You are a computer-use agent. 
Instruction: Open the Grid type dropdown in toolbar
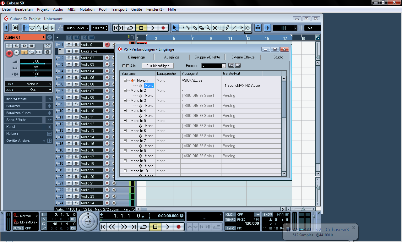(x=285, y=28)
